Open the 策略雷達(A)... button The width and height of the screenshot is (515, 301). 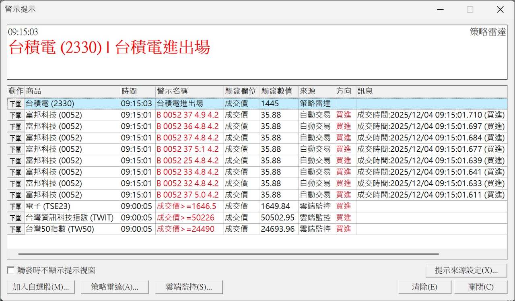(x=115, y=287)
